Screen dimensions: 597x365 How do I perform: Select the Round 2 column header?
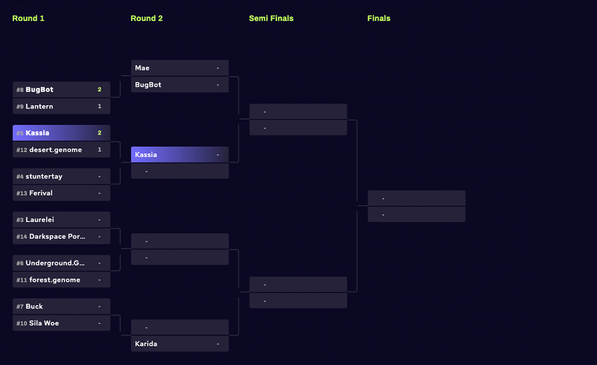tap(146, 18)
